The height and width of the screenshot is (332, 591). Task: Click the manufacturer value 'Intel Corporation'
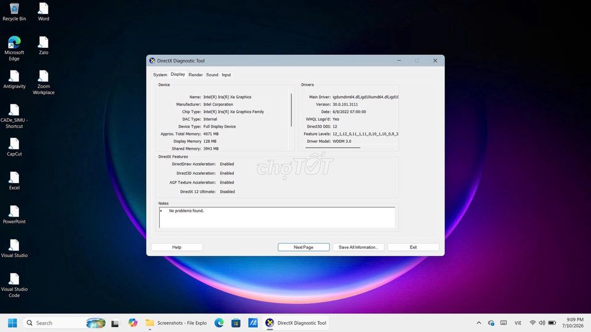[218, 105]
